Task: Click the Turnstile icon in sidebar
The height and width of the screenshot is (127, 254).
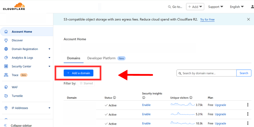Action: point(6,96)
